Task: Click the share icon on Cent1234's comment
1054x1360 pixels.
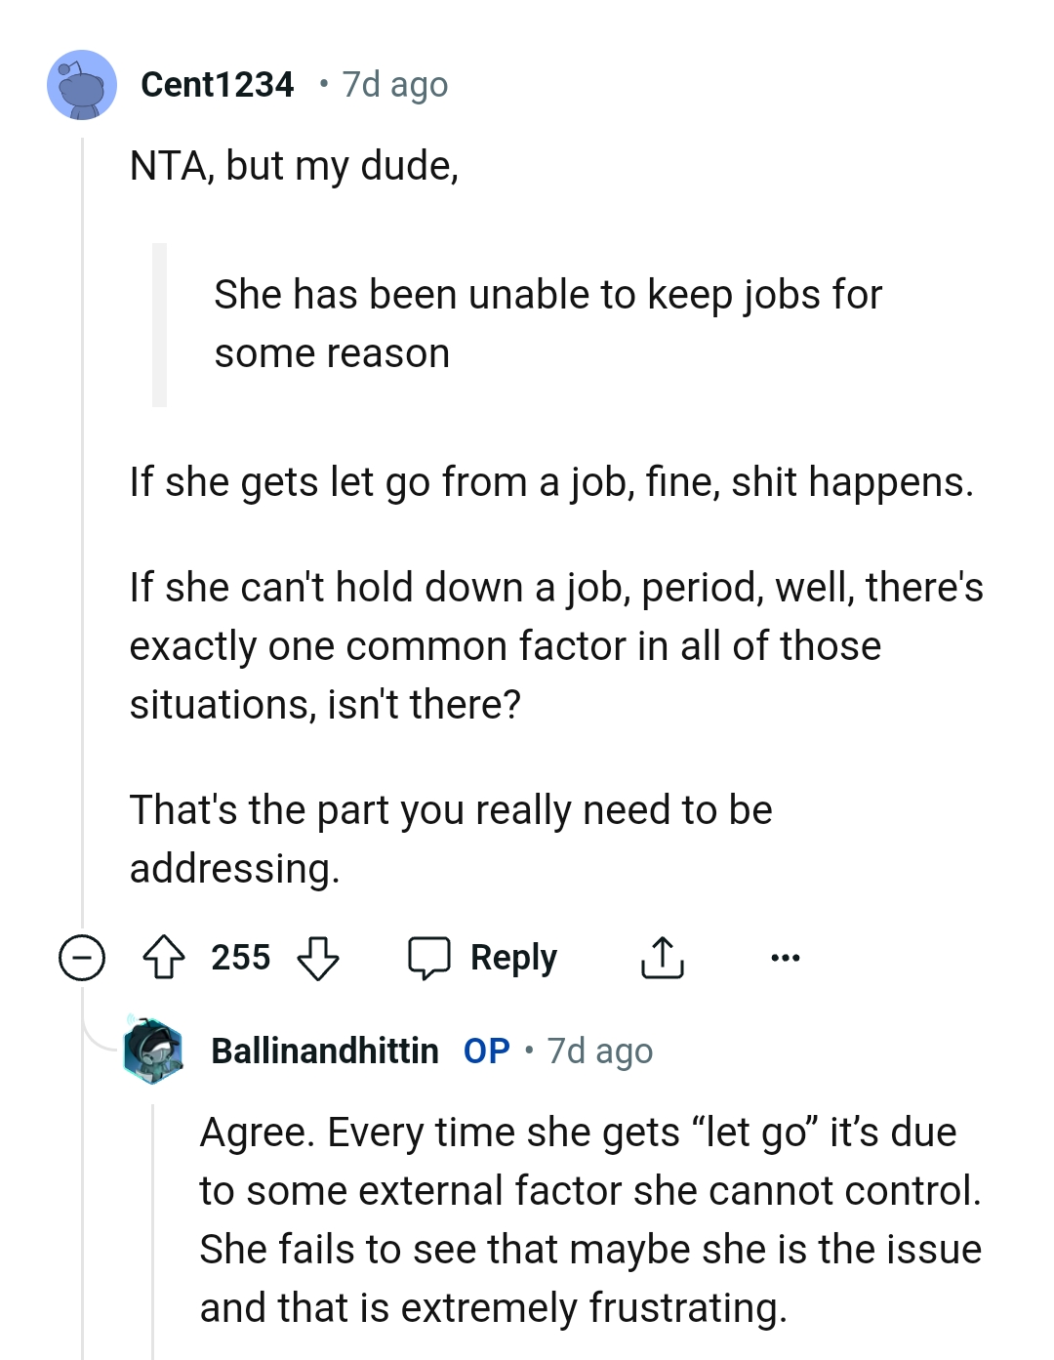Action: coord(662,957)
